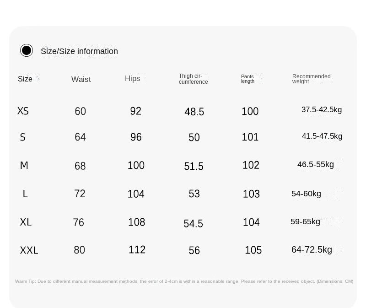
Task: Click the Size column header
Action: coord(25,79)
